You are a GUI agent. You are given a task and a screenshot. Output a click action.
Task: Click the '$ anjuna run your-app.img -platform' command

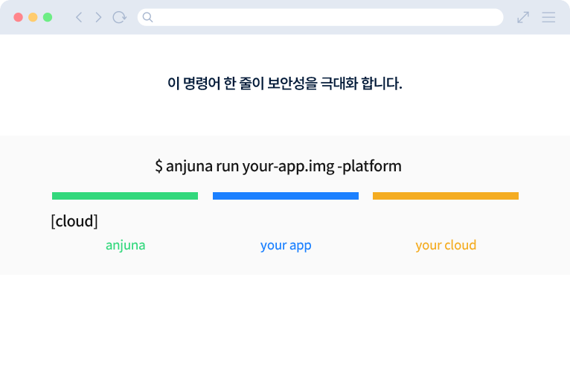pyautogui.click(x=278, y=166)
